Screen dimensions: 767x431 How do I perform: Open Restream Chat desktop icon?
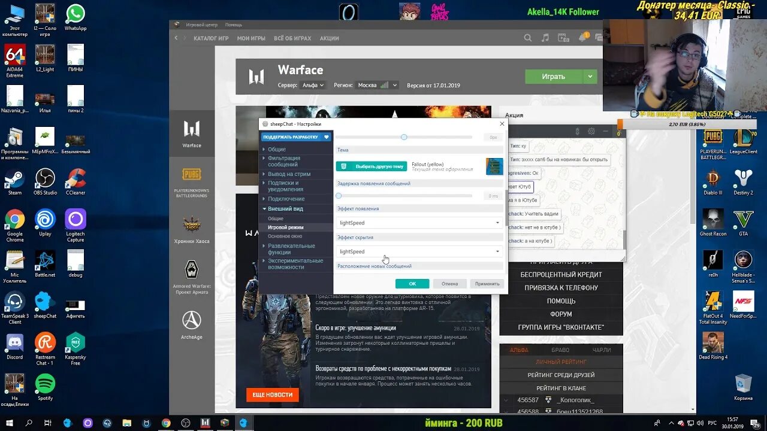point(45,348)
